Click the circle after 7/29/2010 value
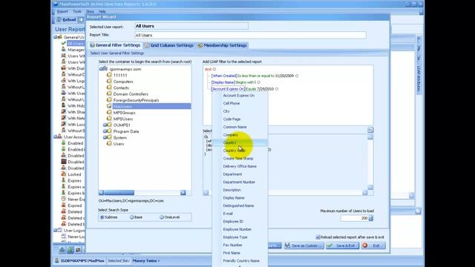 pos(277,89)
